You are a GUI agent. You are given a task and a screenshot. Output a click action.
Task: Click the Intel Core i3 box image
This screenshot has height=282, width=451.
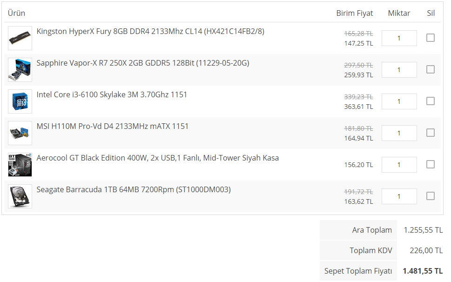tap(20, 101)
